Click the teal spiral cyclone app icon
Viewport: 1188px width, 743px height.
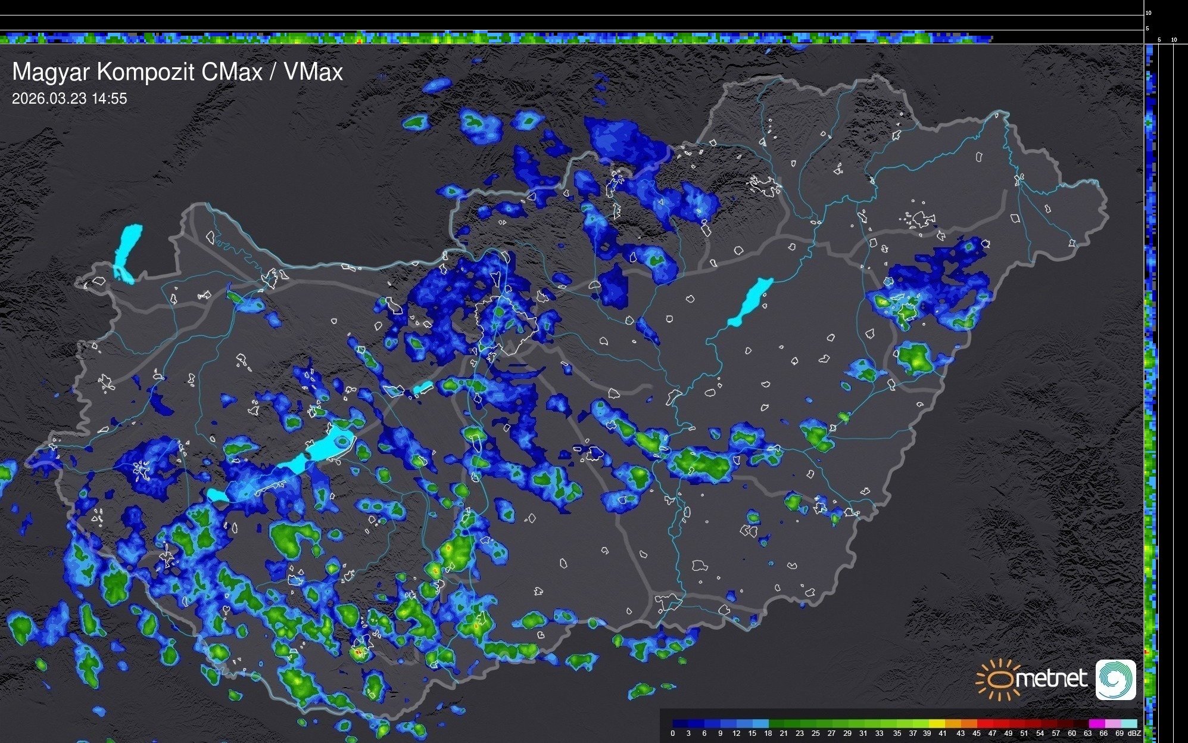coord(1115,679)
